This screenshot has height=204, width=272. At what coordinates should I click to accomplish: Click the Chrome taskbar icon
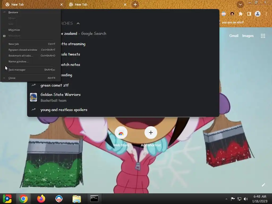coord(23,199)
